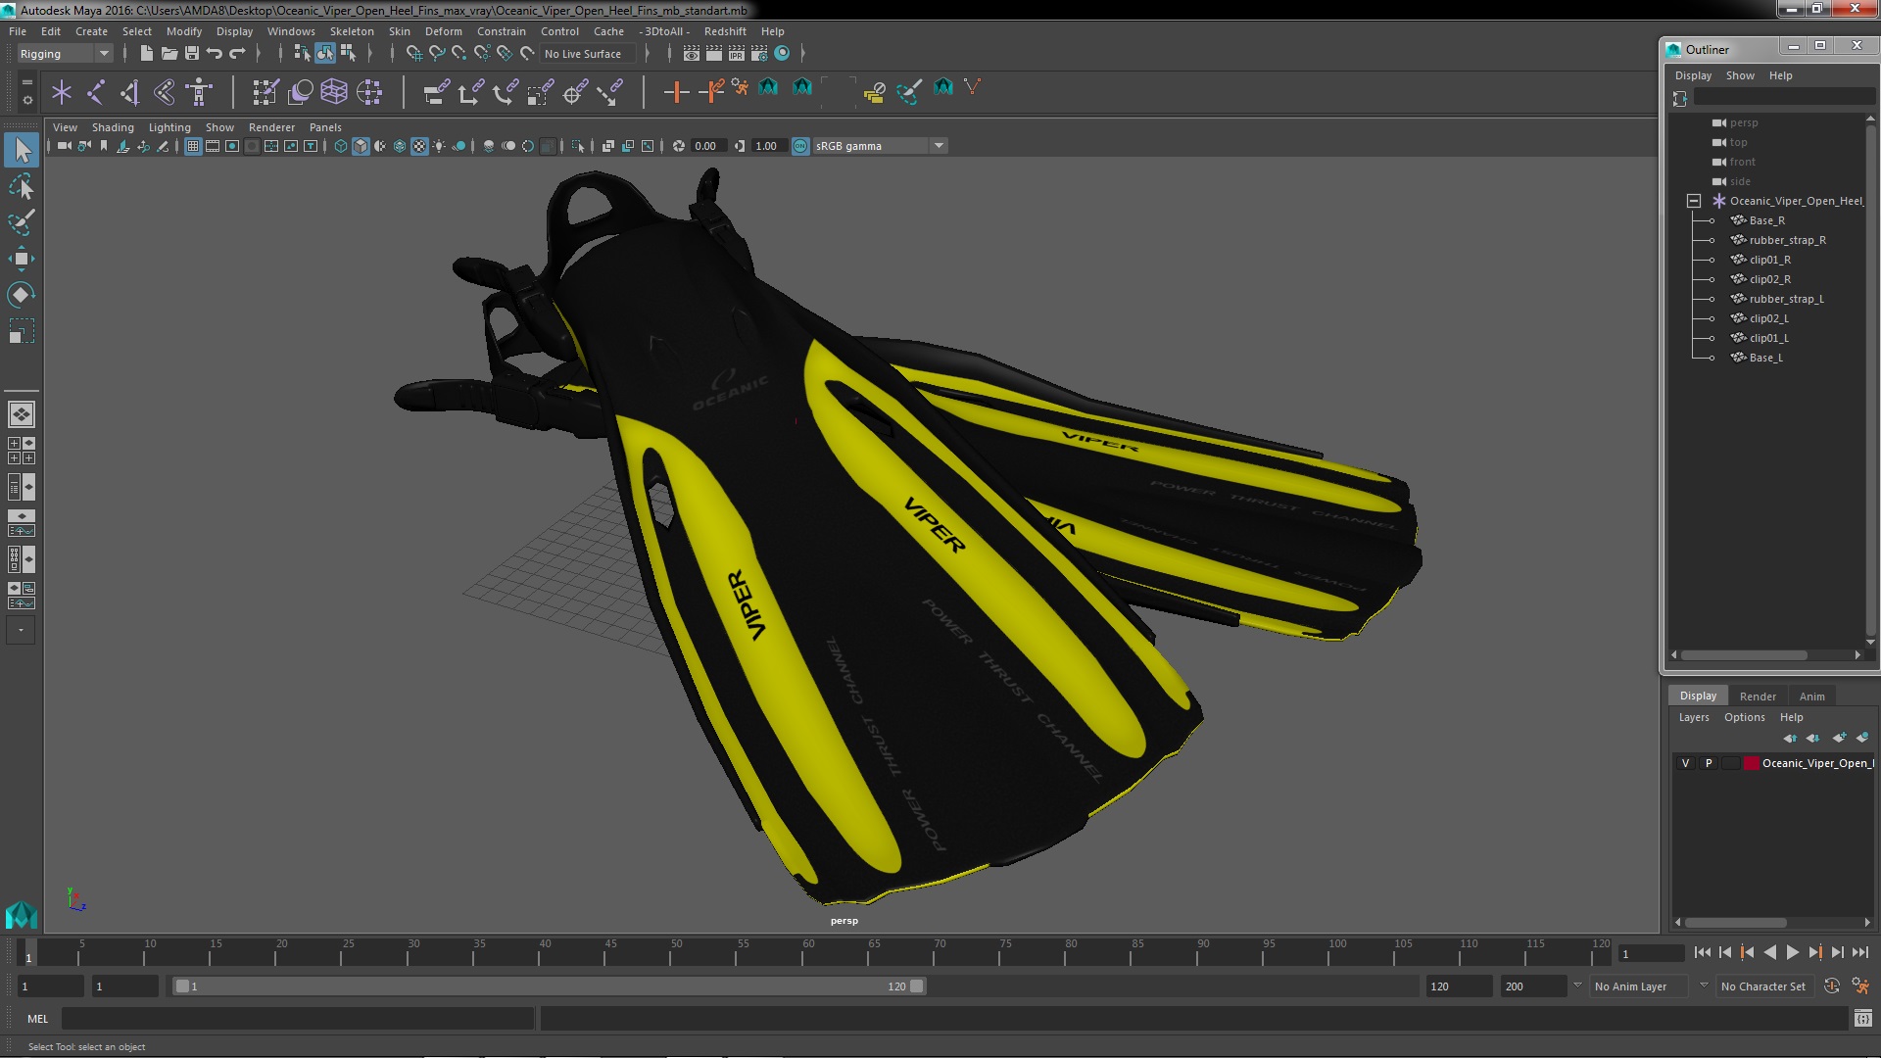This screenshot has height=1058, width=1881.
Task: Go to start of playback range
Action: [x=1702, y=952]
